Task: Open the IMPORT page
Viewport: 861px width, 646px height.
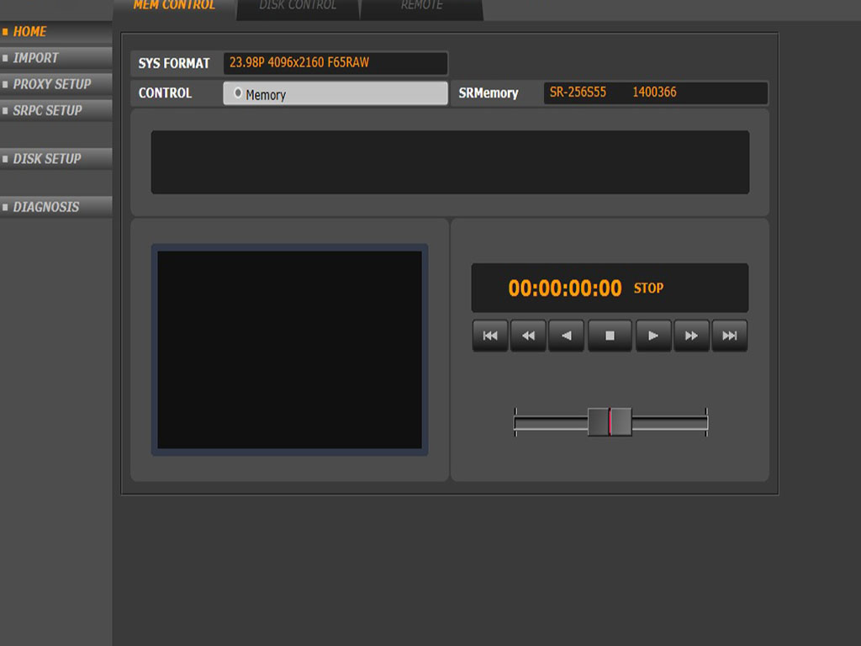Action: point(36,58)
